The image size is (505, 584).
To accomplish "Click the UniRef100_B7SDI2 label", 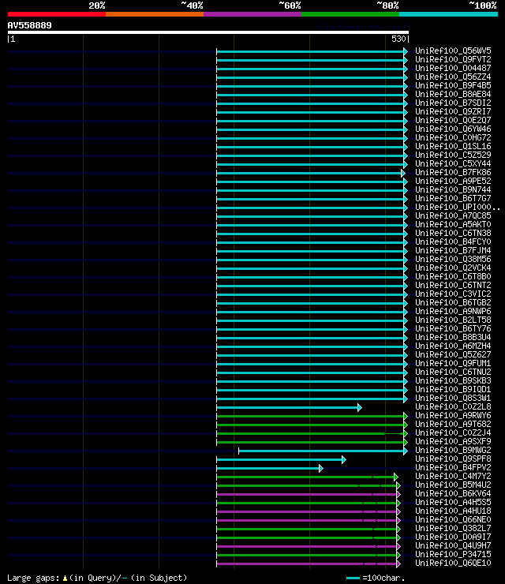I will tap(453, 103).
